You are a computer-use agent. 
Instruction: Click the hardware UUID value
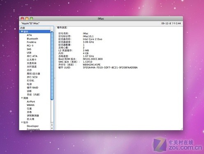tap(110, 67)
